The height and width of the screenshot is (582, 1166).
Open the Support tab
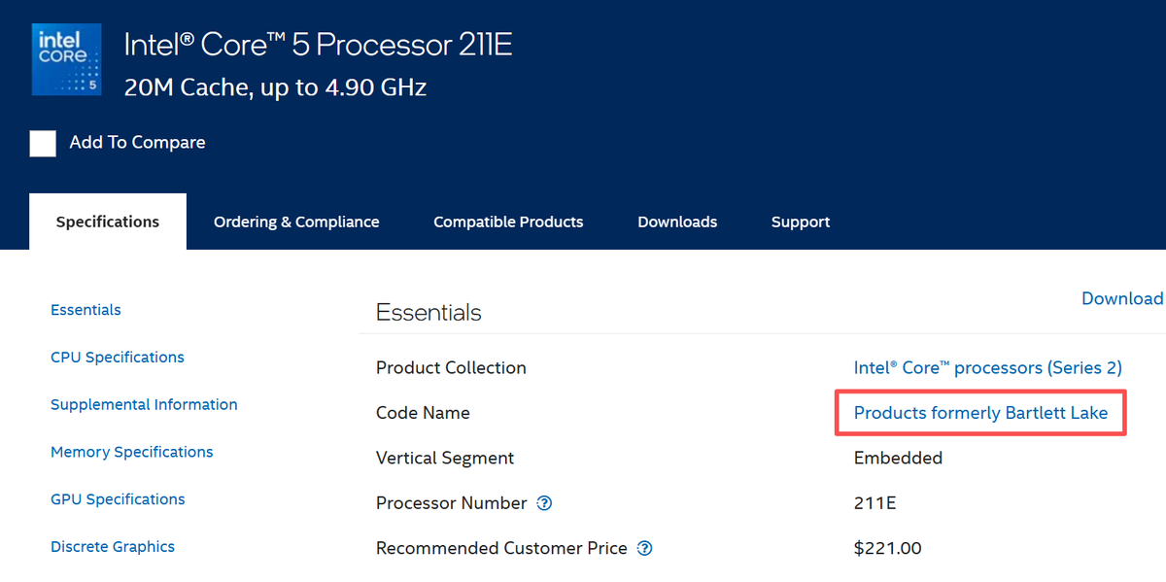[801, 222]
